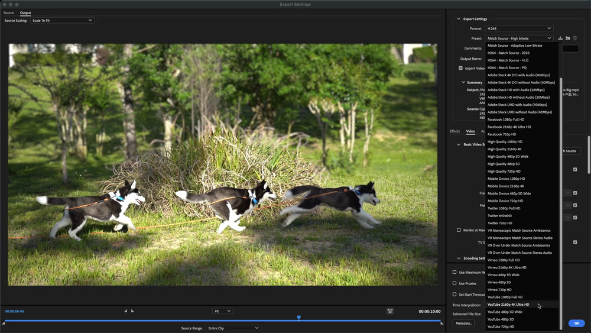Screen dimensions: 591x333
Task: Click the Save Preset icon
Action: pos(560,38)
